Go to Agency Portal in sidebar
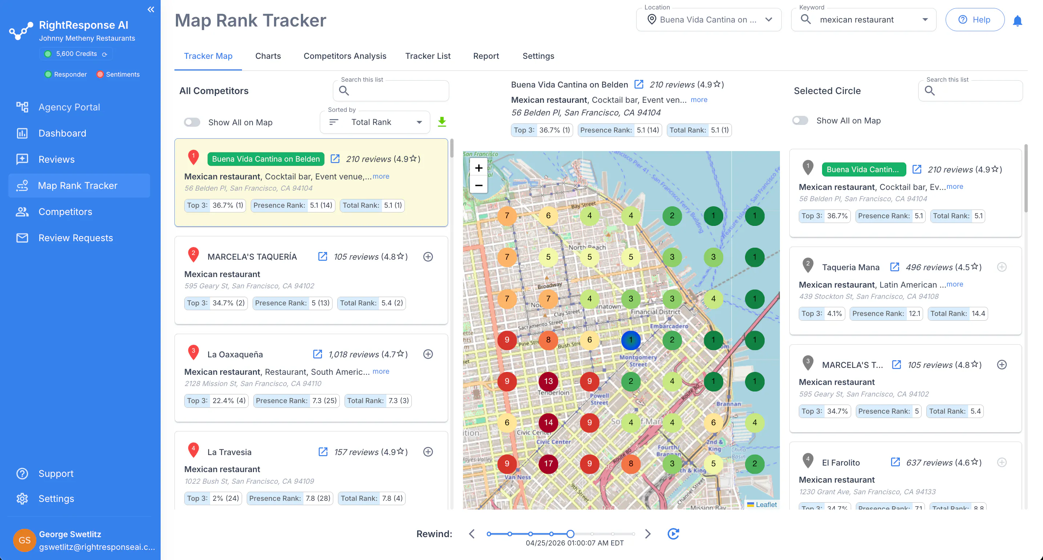Viewport: 1043px width, 560px height. (79, 107)
